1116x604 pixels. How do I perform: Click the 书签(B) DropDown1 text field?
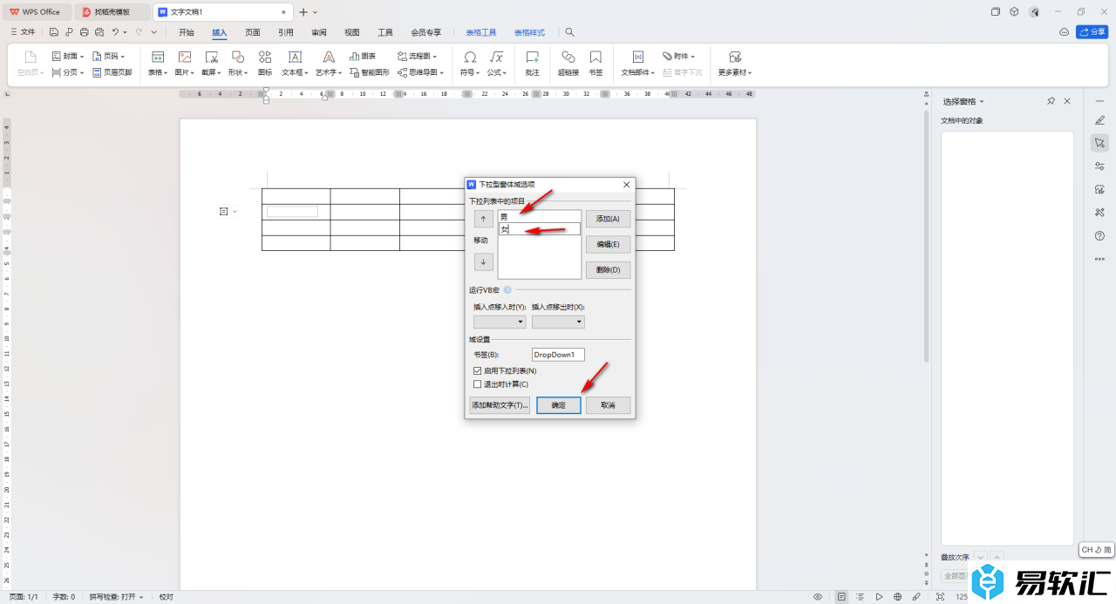point(558,355)
